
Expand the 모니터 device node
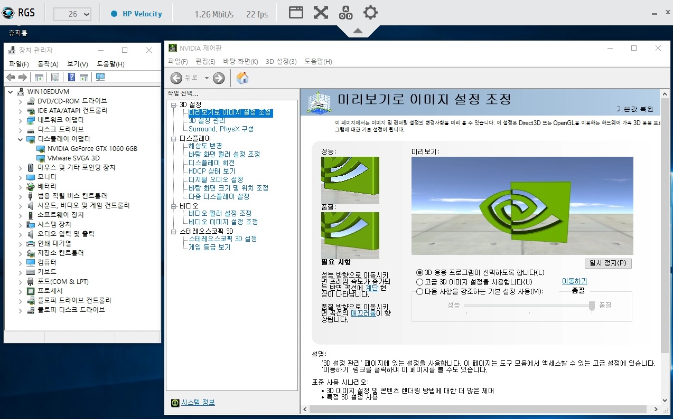(21, 177)
